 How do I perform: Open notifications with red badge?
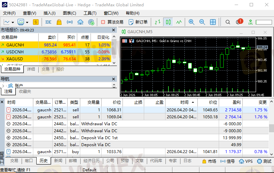[239, 22]
